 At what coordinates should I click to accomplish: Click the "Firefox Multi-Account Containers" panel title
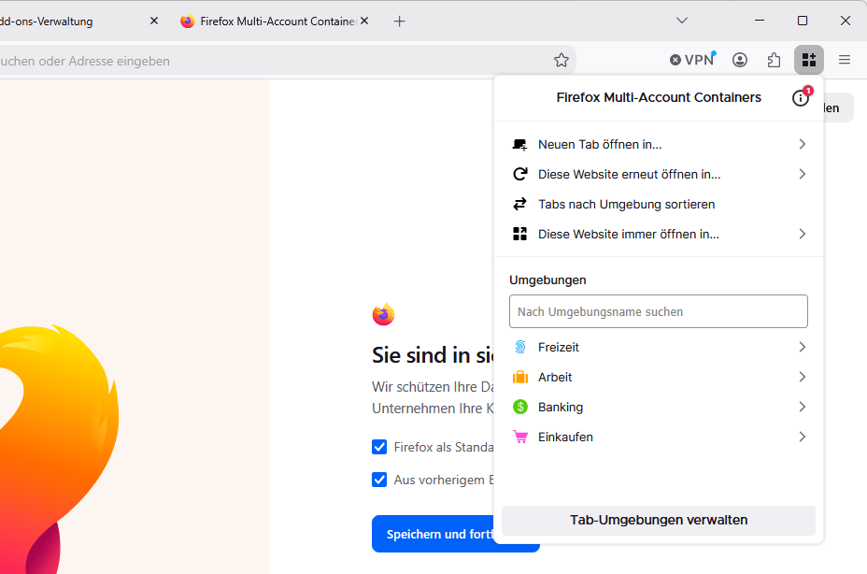659,97
